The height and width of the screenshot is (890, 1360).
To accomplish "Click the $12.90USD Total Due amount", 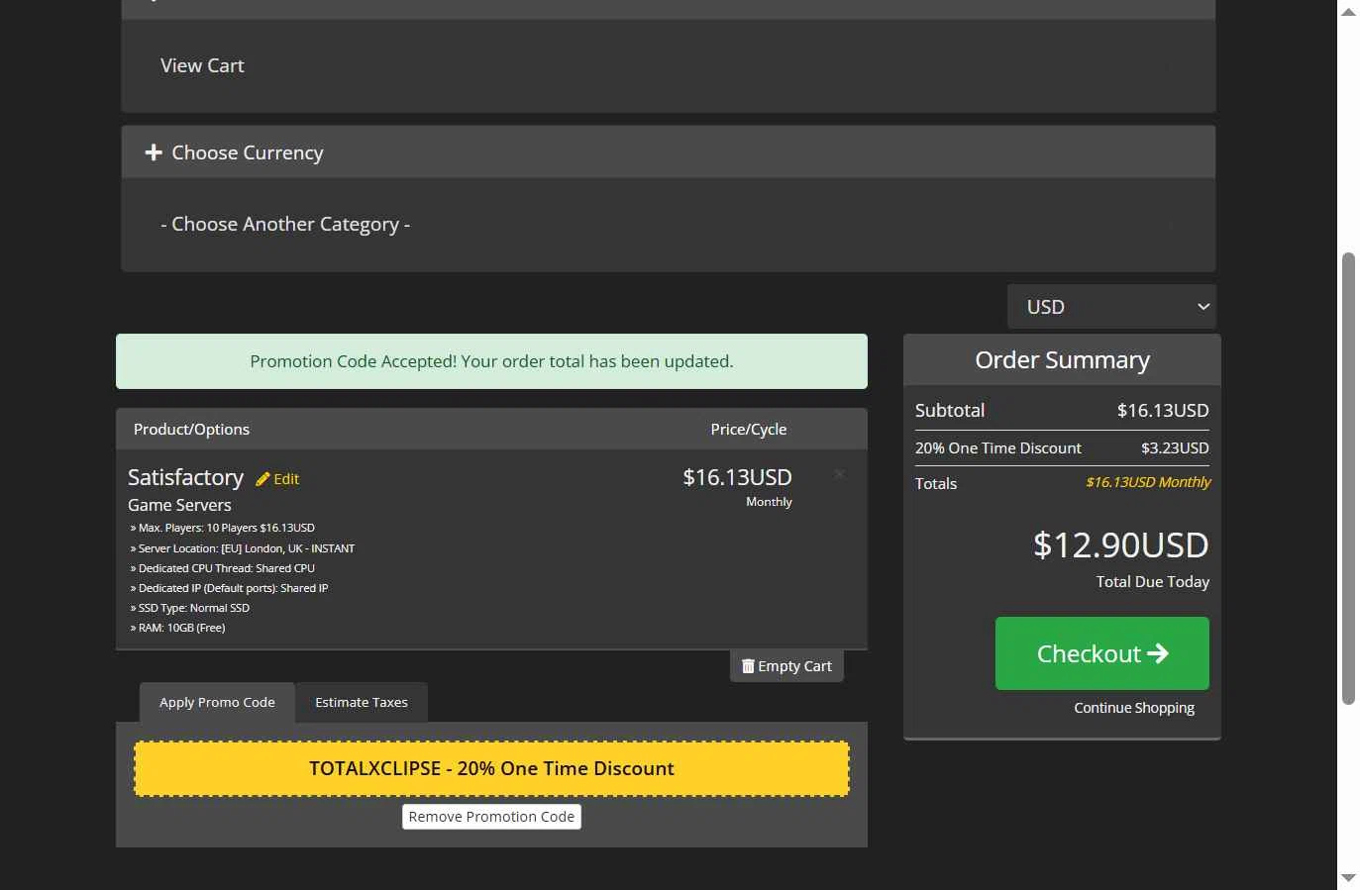I will click(x=1121, y=544).
